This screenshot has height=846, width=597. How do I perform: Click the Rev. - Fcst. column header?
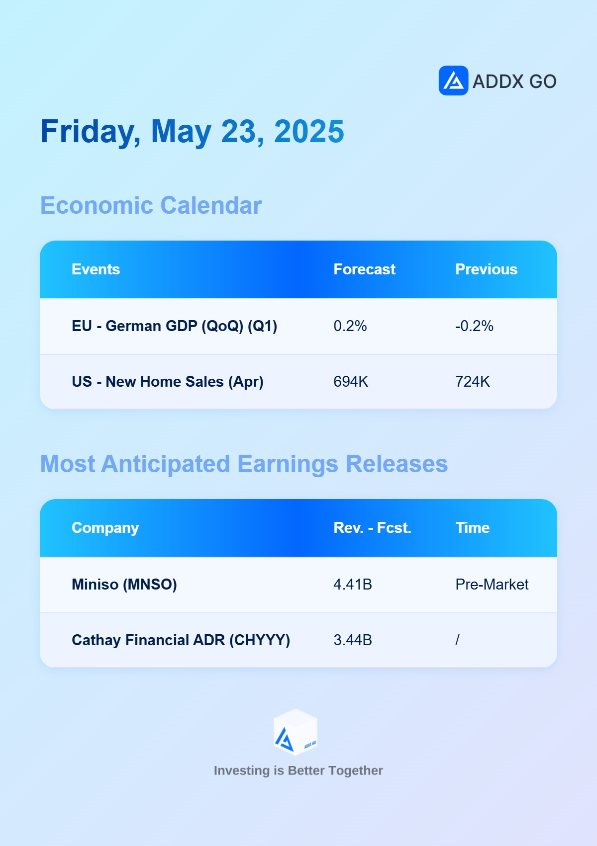[x=372, y=528]
